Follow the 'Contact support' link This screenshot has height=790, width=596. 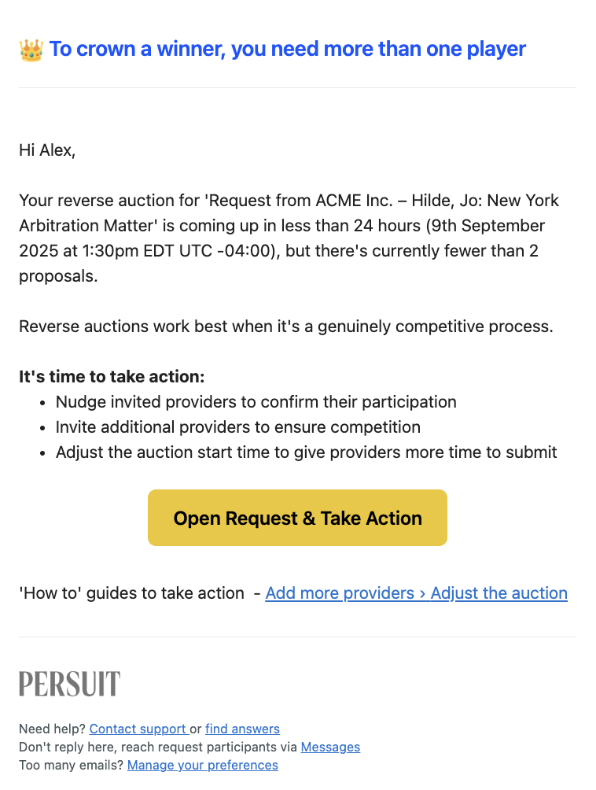click(138, 729)
